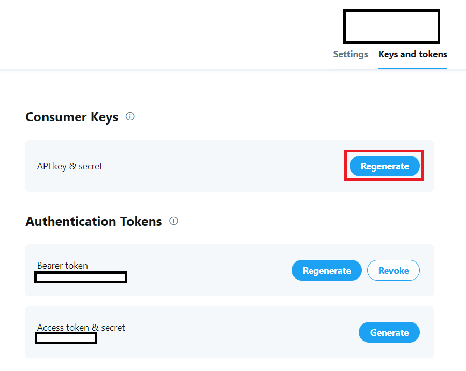466x371 pixels.
Task: Regenerate the Bearer token
Action: click(327, 270)
